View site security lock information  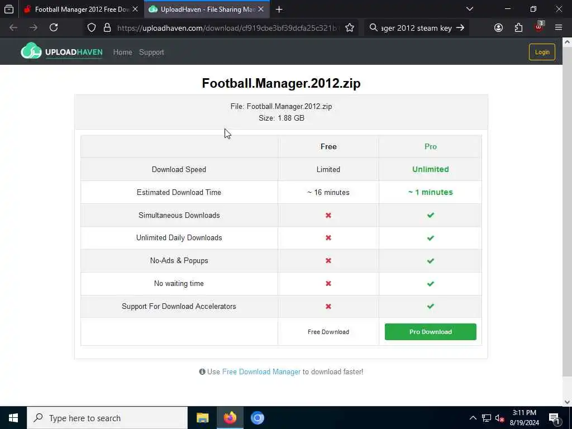[107, 28]
